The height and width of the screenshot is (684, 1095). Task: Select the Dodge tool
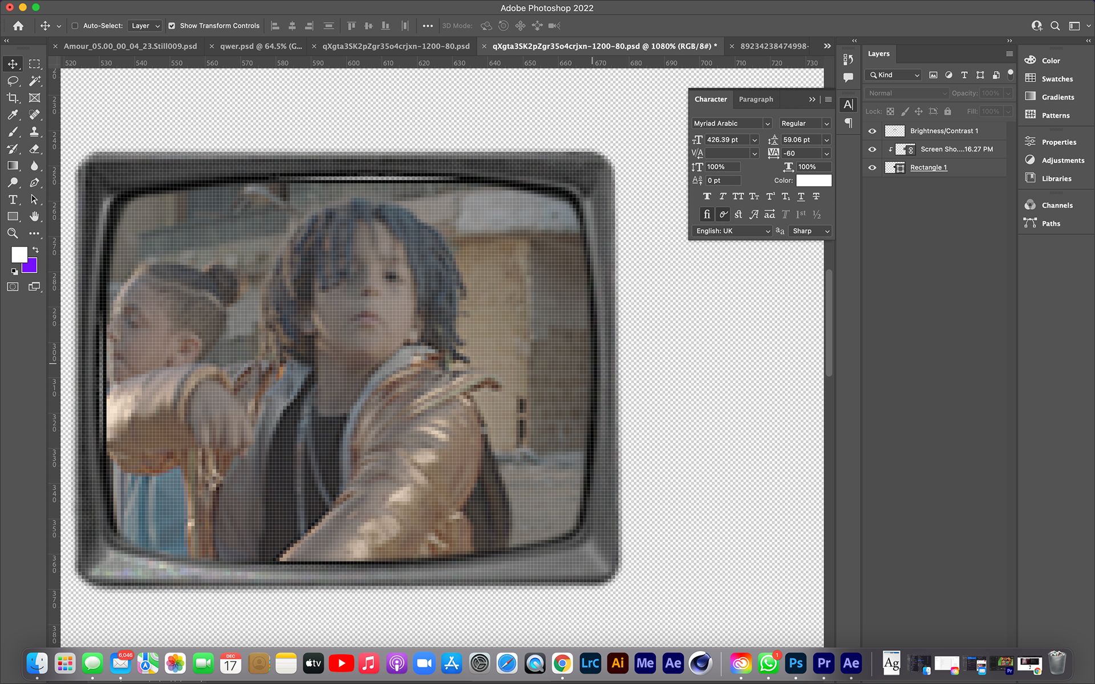(13, 182)
